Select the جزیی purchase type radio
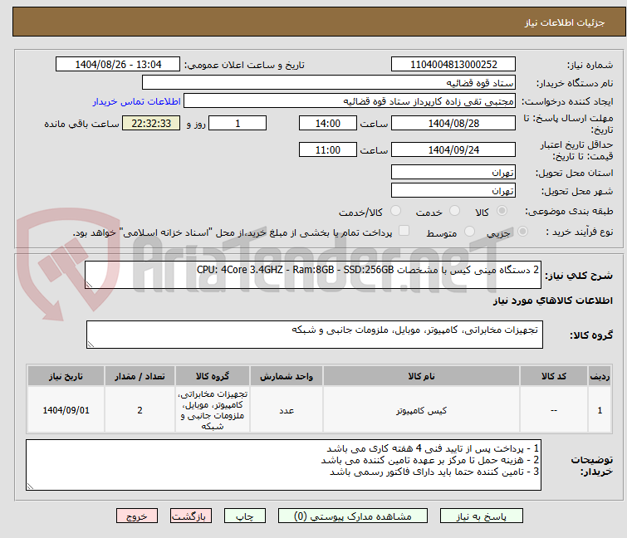This screenshot has width=627, height=538. tap(522, 232)
